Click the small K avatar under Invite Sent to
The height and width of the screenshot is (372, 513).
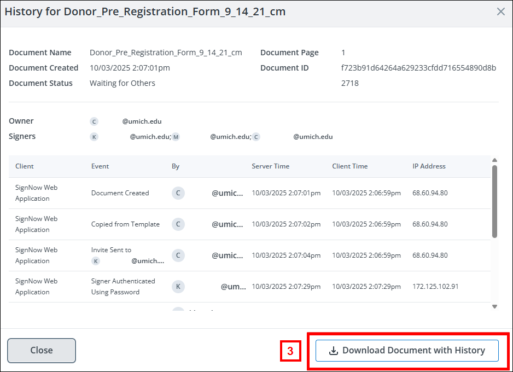[96, 261]
